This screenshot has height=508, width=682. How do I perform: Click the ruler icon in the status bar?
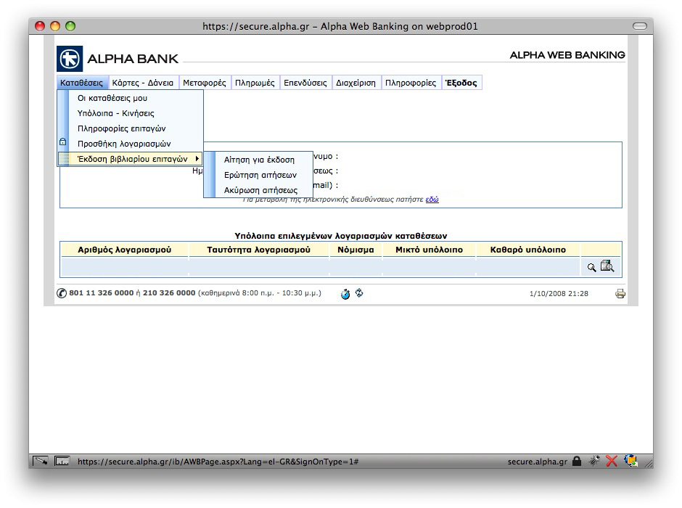click(62, 461)
